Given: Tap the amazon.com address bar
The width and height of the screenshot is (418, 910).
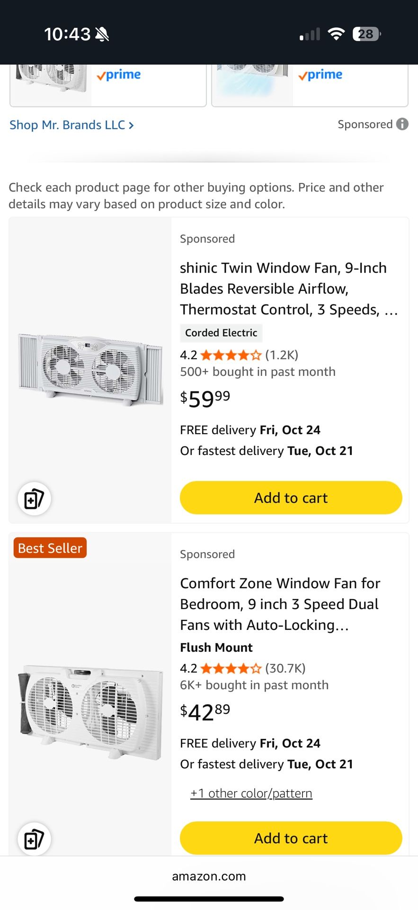Looking at the screenshot, I should (x=209, y=876).
